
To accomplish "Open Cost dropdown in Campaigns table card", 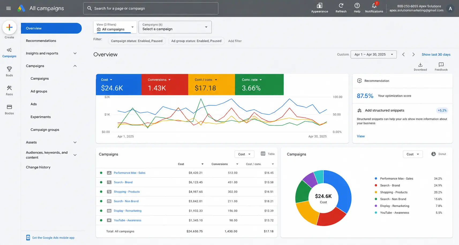I will [244, 154].
